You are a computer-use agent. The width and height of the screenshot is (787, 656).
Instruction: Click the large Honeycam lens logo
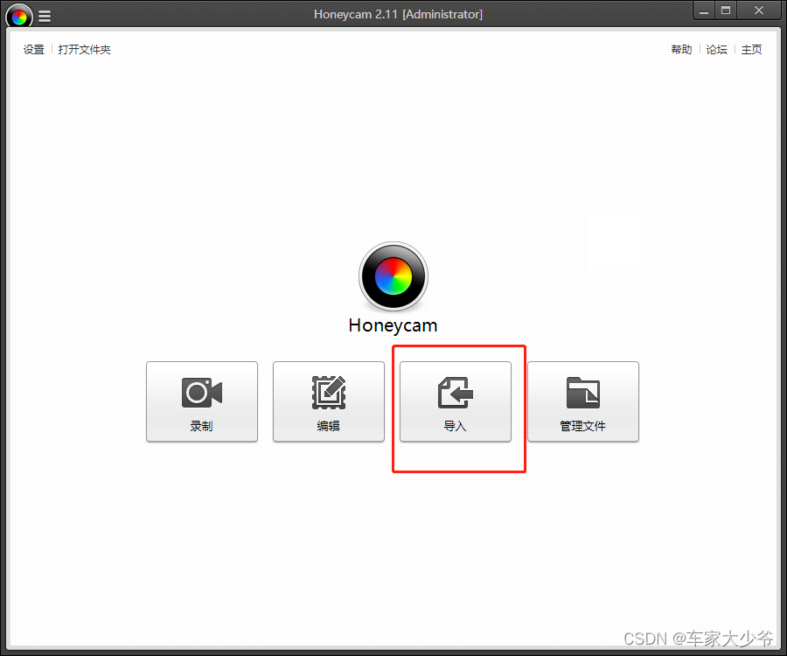click(393, 276)
